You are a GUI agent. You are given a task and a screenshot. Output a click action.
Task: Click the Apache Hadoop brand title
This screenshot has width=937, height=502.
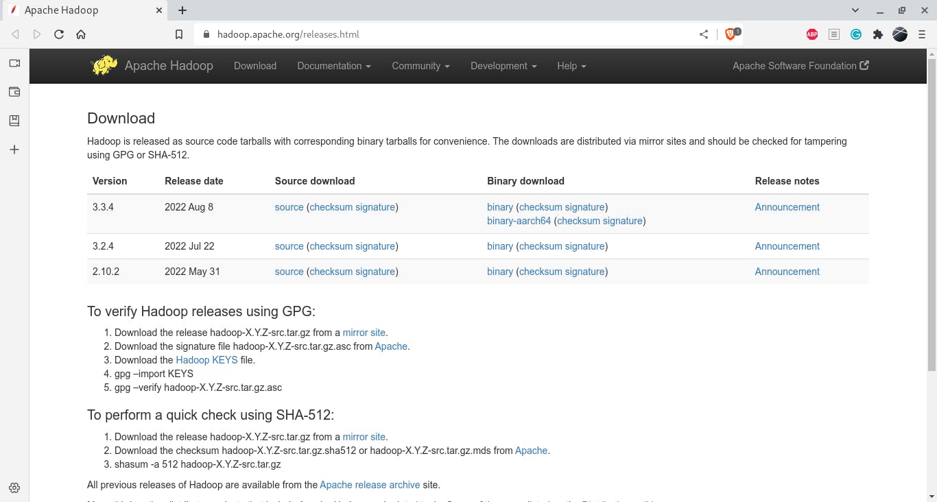coord(169,66)
